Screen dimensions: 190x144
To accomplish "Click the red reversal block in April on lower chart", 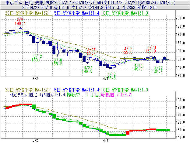I will pyautogui.click(x=128, y=133).
